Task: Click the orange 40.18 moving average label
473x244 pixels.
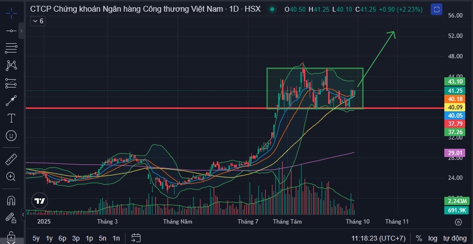Action: [455, 99]
